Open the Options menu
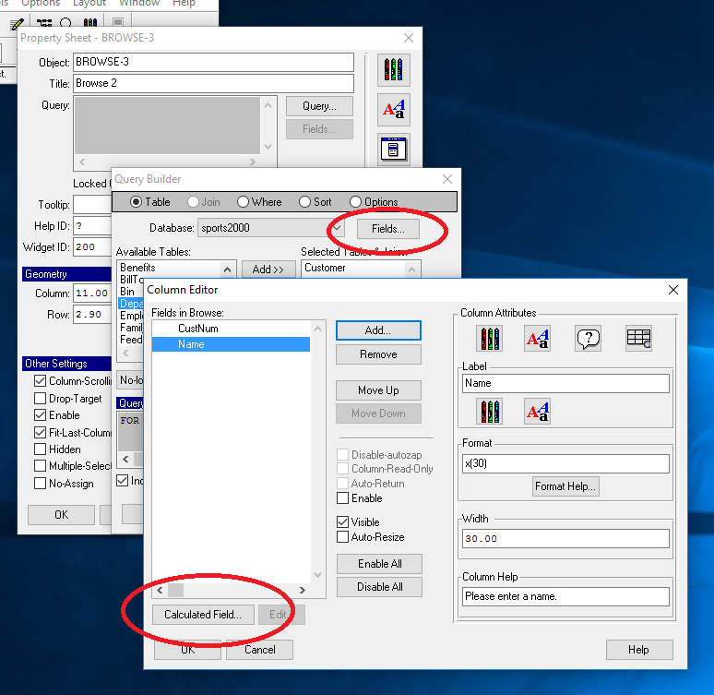Screen dimensions: 714x695 40,4
